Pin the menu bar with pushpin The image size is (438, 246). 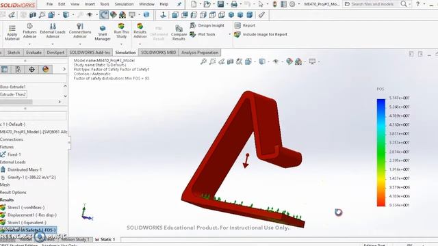(179, 4)
